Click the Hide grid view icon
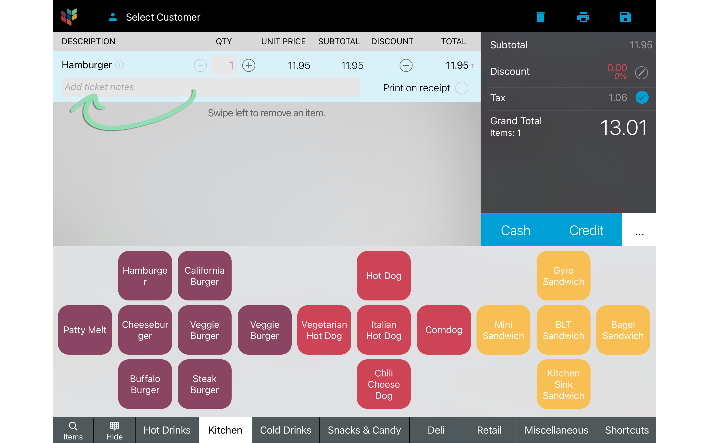The image size is (709, 443). click(112, 431)
